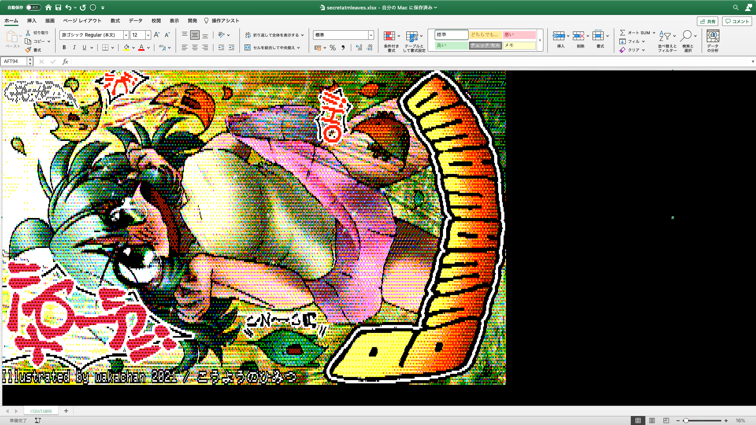
Task: Click the コピー copy icon
Action: [x=28, y=41]
